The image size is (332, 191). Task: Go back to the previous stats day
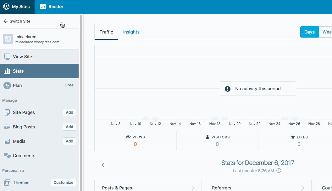pyautogui.click(x=104, y=165)
